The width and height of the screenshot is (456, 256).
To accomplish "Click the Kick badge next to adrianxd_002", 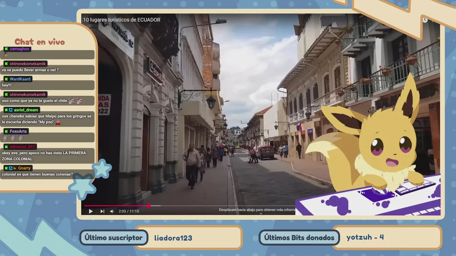I will 6,147.
